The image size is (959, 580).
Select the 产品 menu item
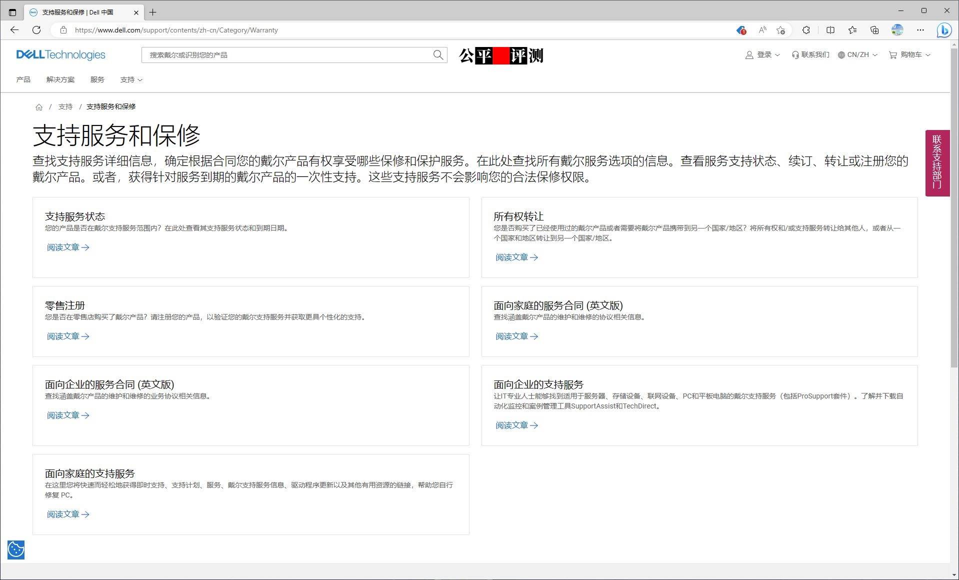point(23,79)
